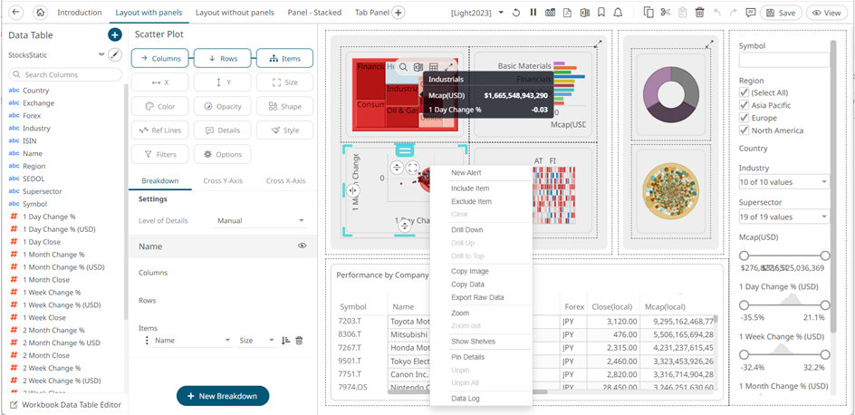
Task: Expand the Industry 10 of 10 values dropdown
Action: [x=783, y=182]
